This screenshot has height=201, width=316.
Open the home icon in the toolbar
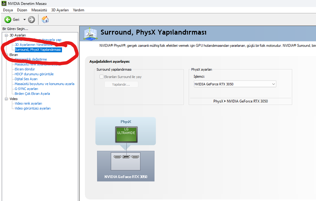pos(45,19)
